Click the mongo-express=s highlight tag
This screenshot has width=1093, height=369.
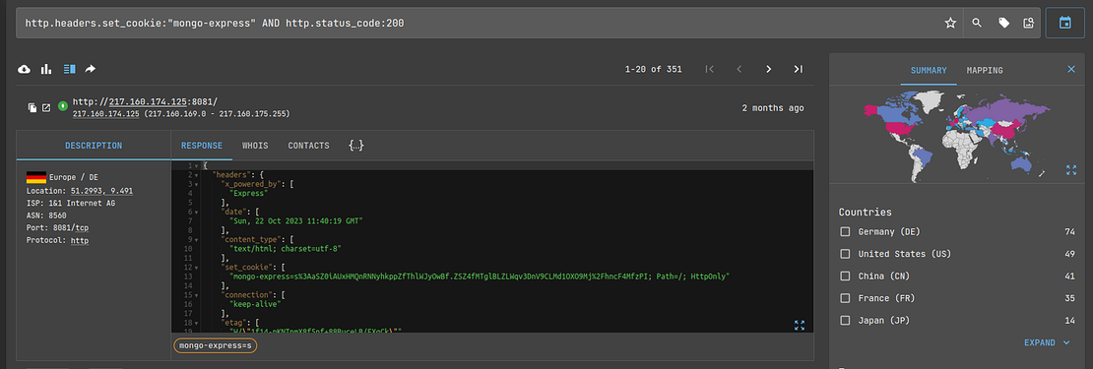click(215, 345)
